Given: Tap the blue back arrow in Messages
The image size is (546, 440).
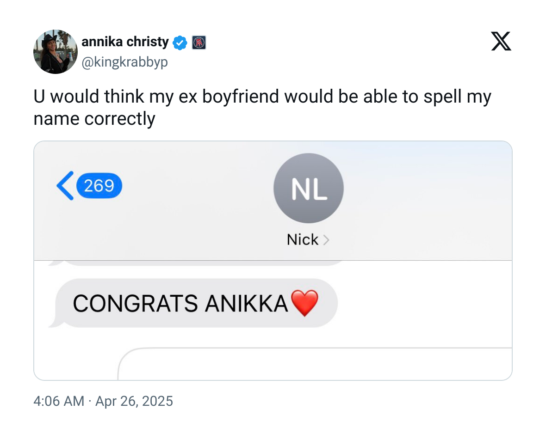Looking at the screenshot, I should (x=64, y=186).
